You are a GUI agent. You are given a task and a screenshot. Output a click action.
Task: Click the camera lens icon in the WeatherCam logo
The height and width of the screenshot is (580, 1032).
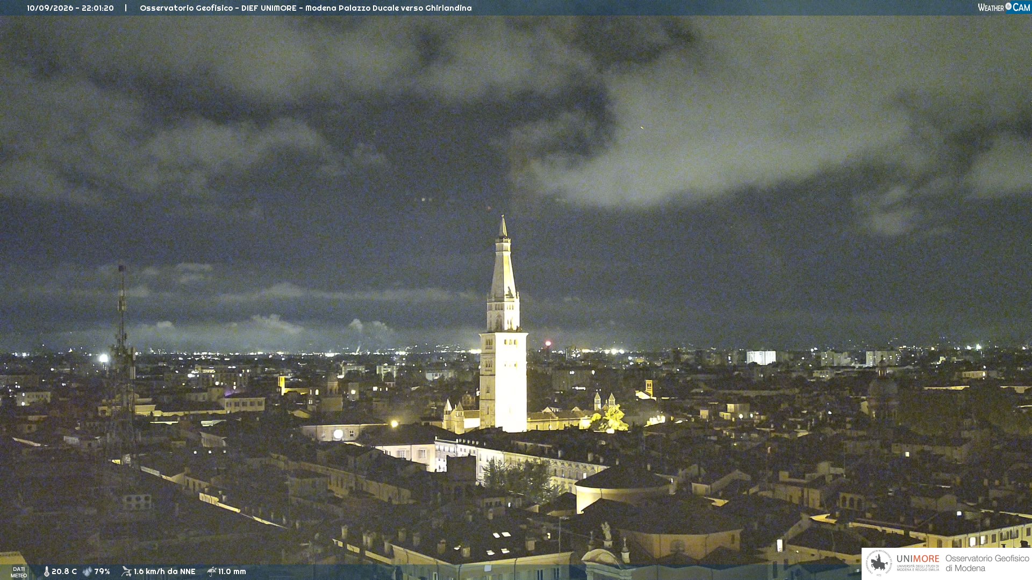(1008, 6)
